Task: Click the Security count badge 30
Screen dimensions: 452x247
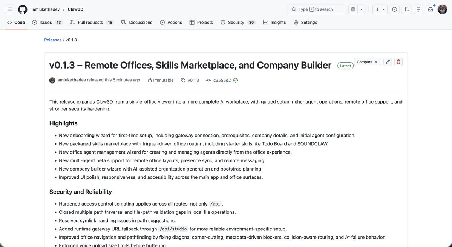Action: pyautogui.click(x=251, y=23)
